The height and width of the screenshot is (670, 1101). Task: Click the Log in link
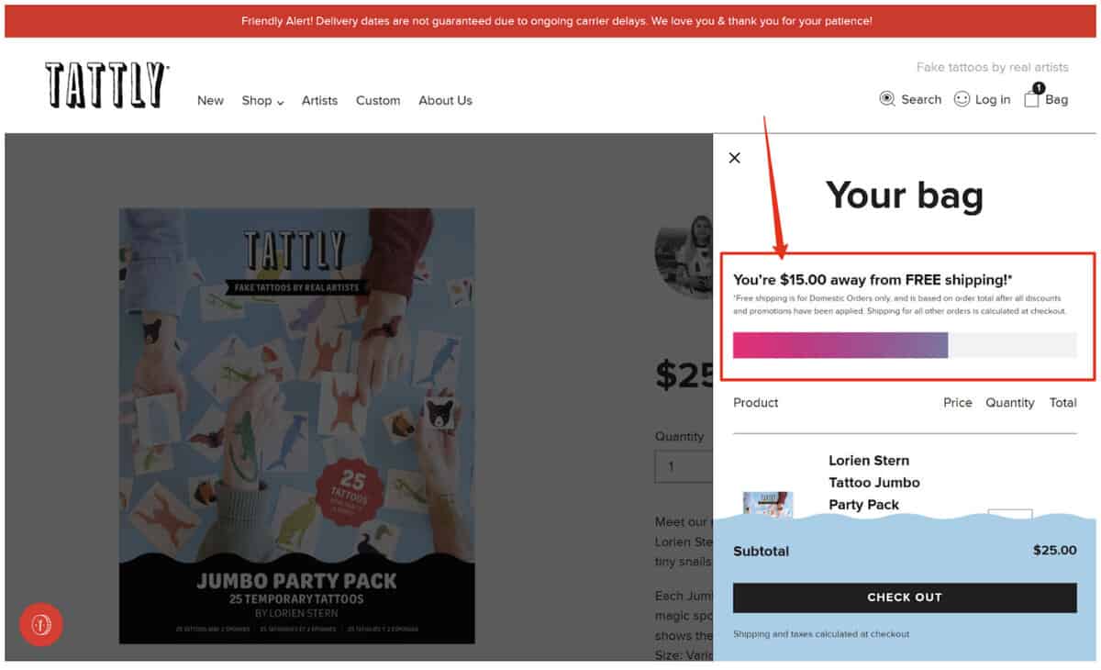pyautogui.click(x=993, y=99)
